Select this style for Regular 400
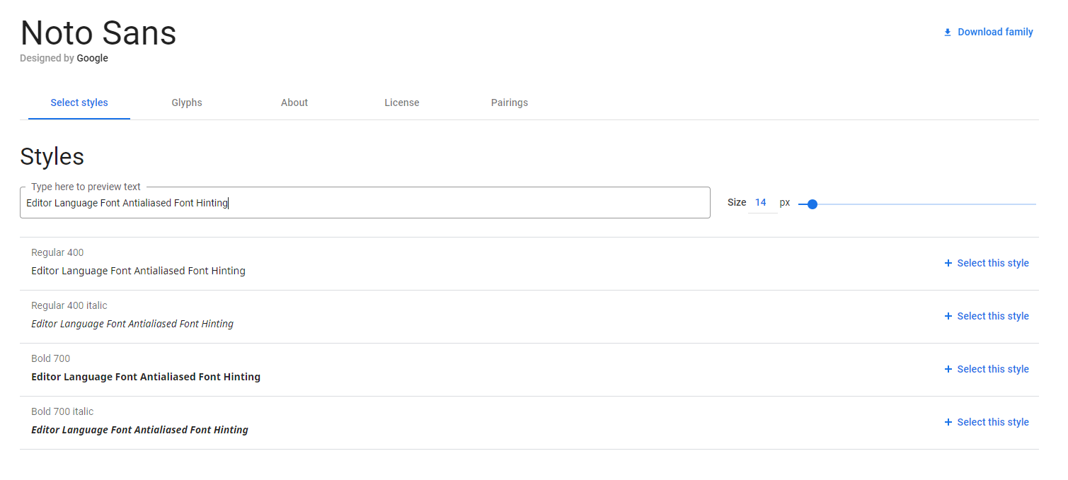 click(x=987, y=263)
